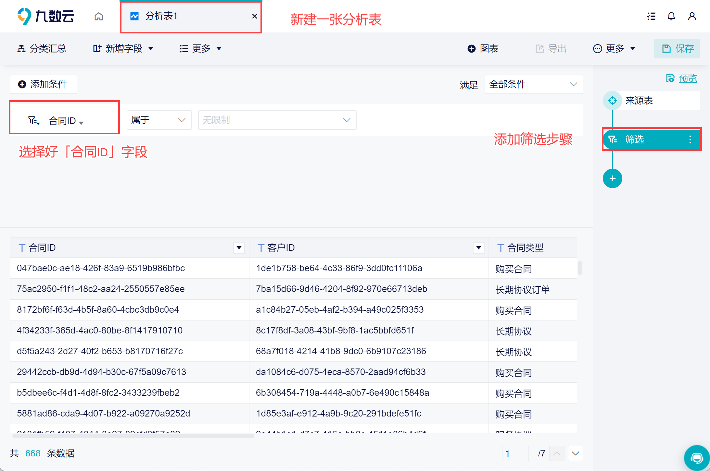Go to next page with down arrow
Screen dimensions: 710x471
click(575, 453)
